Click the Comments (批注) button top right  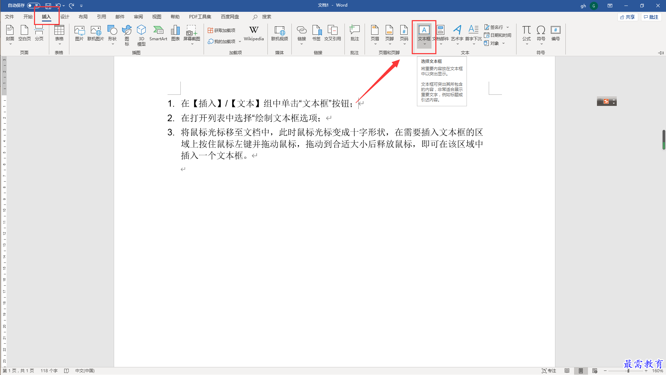pos(651,17)
